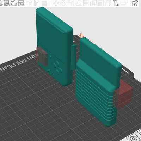
Task: Click the Auto Orient icon
Action: [14, 3]
